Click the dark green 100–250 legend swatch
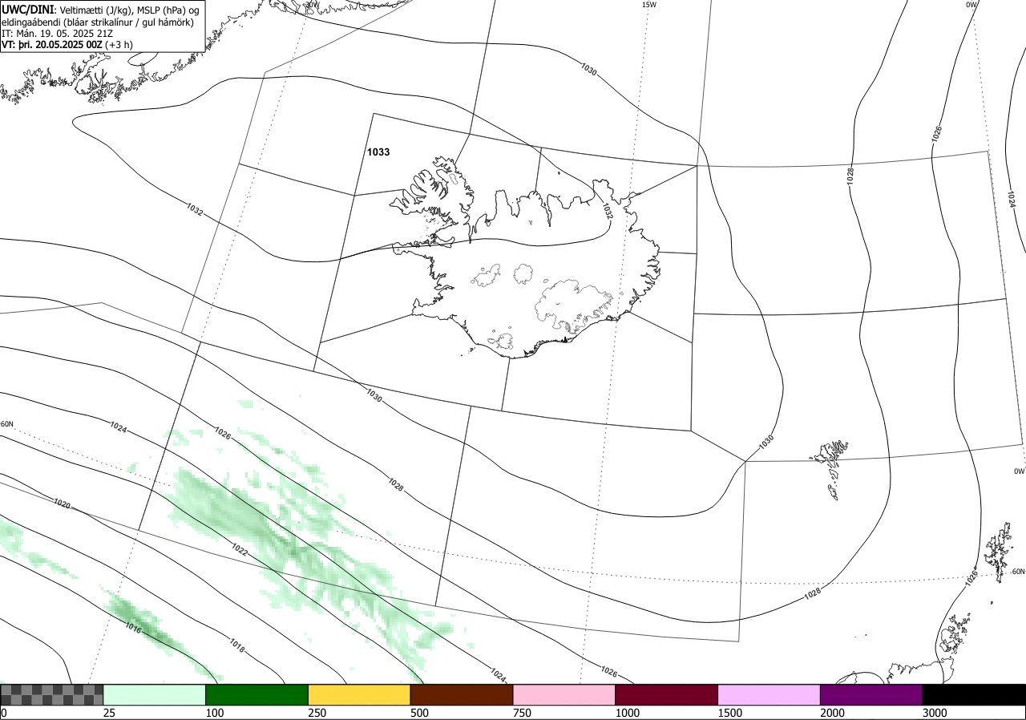 (256, 694)
